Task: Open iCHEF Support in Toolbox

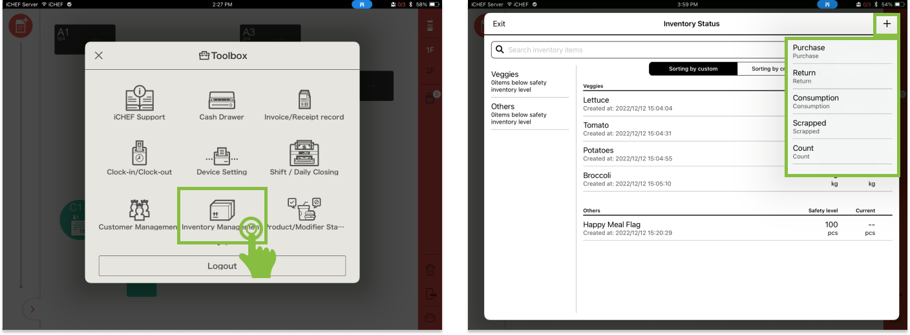Action: 138,103
